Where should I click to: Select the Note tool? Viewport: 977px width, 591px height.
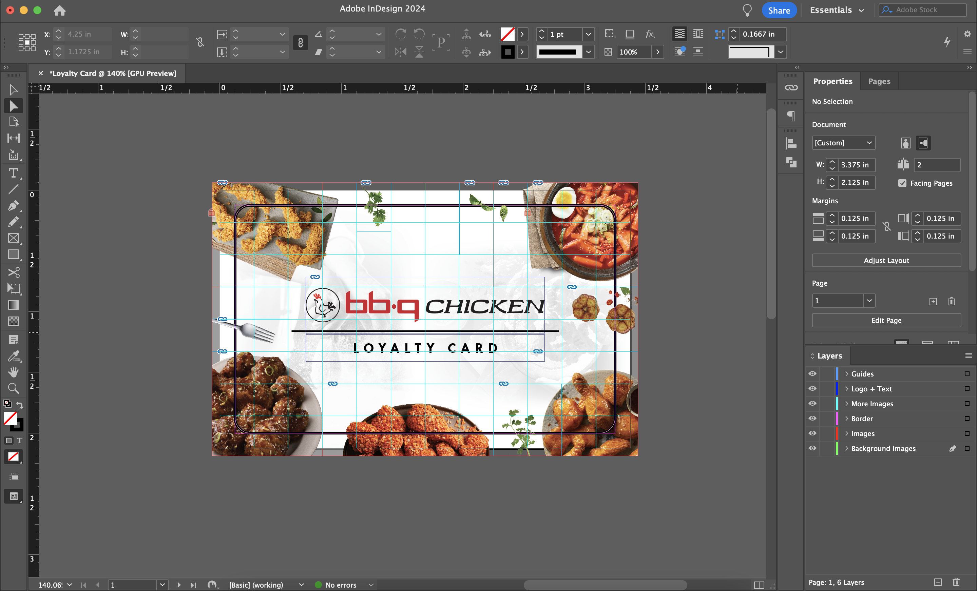click(14, 340)
